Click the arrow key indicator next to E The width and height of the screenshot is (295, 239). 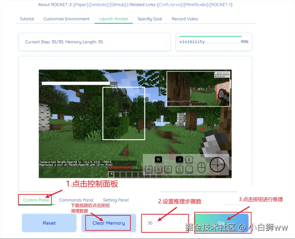(180, 160)
